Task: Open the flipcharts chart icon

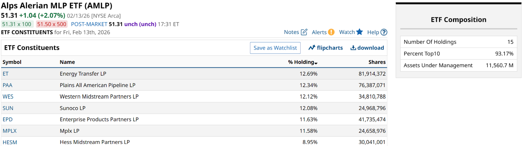Action: 312,48
